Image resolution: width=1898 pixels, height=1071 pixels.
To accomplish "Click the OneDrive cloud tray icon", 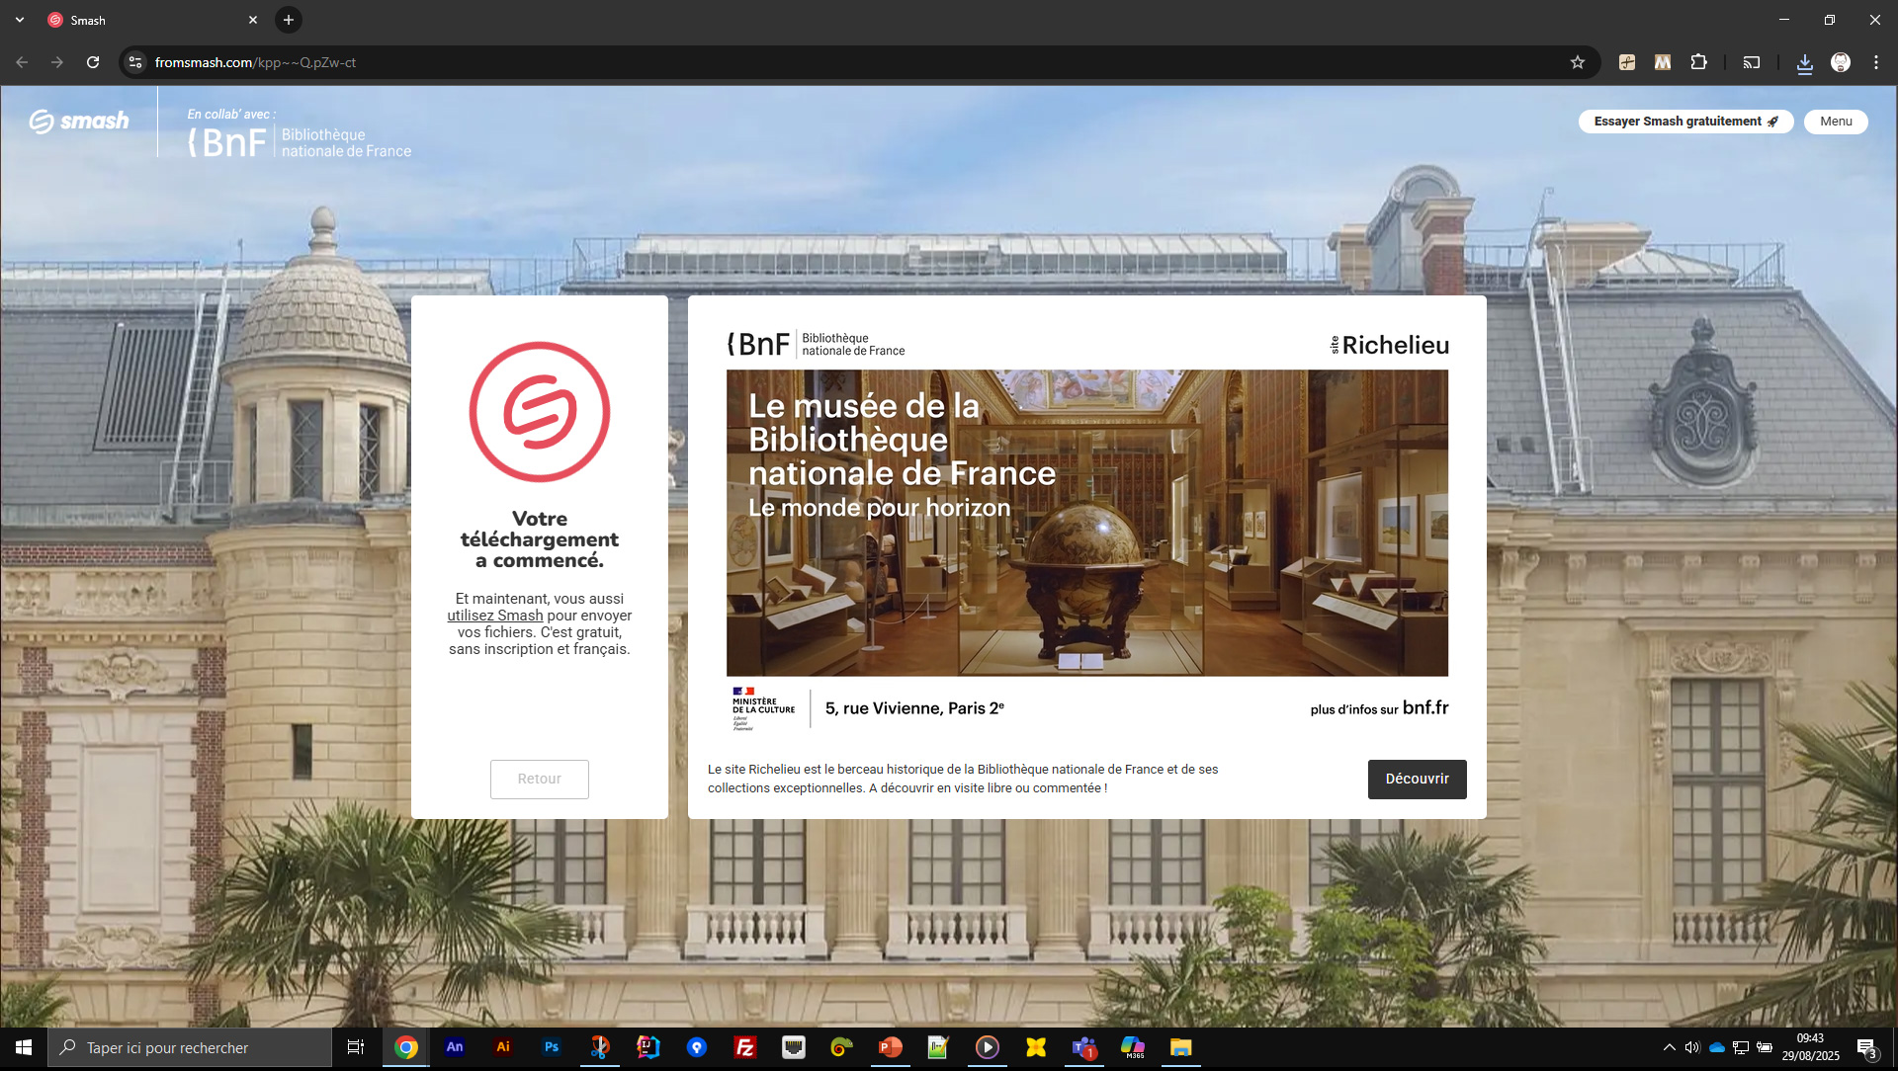I will (1717, 1047).
